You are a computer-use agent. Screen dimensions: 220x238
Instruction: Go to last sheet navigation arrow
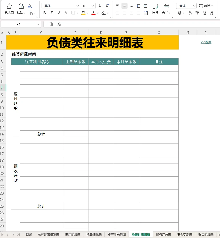click(x=18, y=235)
